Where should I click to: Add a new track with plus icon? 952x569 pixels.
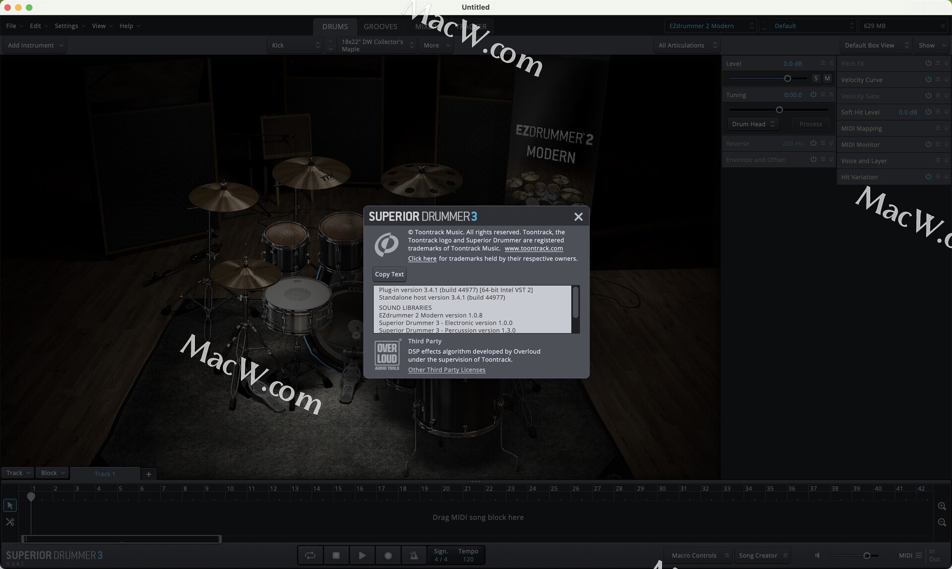point(149,474)
